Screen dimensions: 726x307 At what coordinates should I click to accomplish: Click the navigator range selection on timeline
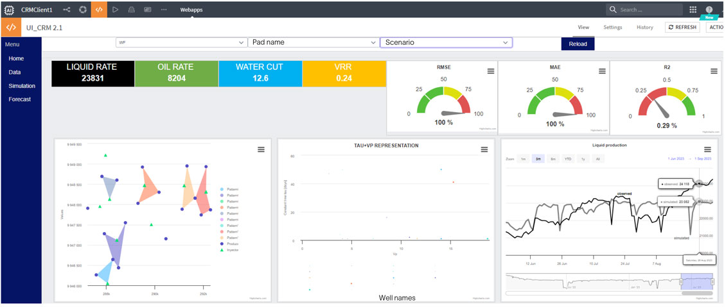coord(696,281)
